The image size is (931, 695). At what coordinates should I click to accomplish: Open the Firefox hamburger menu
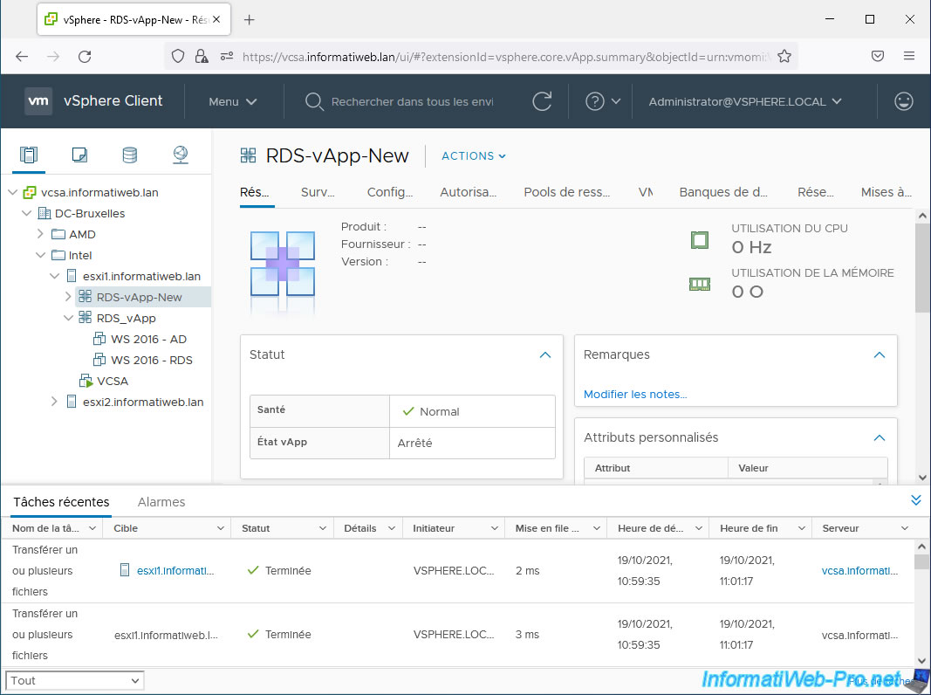[909, 56]
